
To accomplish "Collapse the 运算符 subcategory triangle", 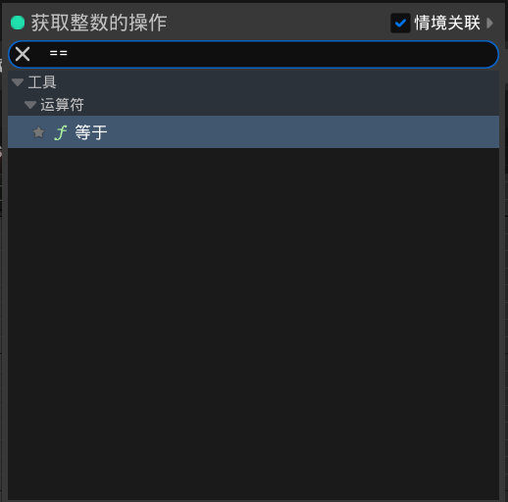I will (30, 105).
